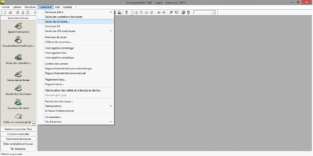
Task: Open Fin d'exercice sidebar section
Action: [x=18, y=149]
